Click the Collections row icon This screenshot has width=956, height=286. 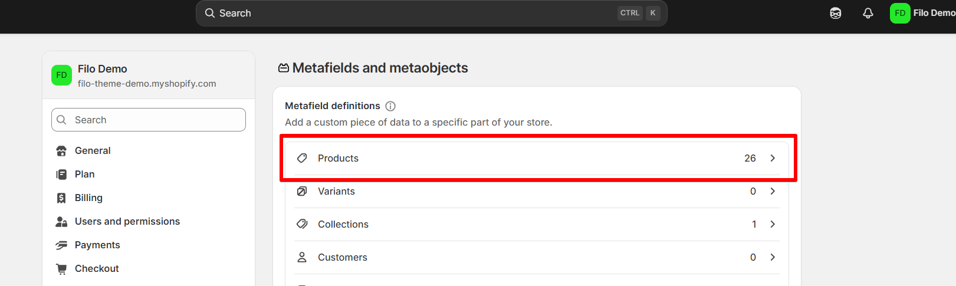[x=302, y=224]
